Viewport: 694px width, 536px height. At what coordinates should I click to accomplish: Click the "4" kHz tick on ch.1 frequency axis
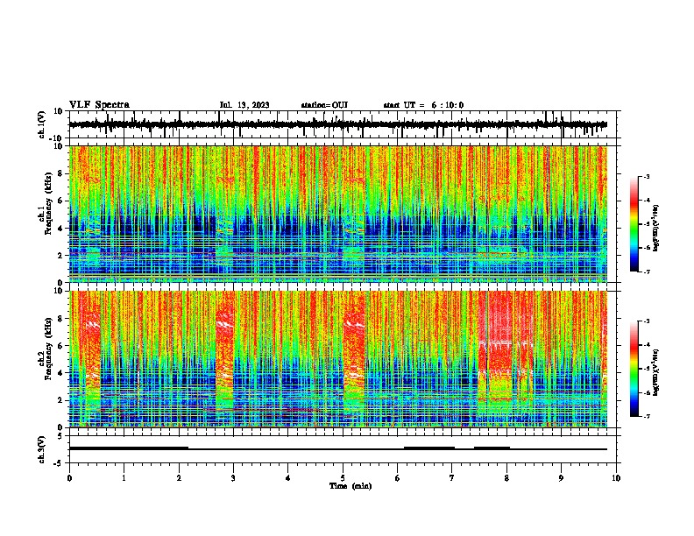pos(60,229)
